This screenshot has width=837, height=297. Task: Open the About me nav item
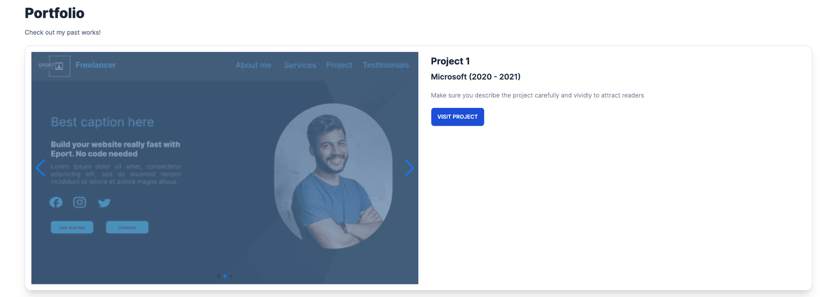point(253,65)
